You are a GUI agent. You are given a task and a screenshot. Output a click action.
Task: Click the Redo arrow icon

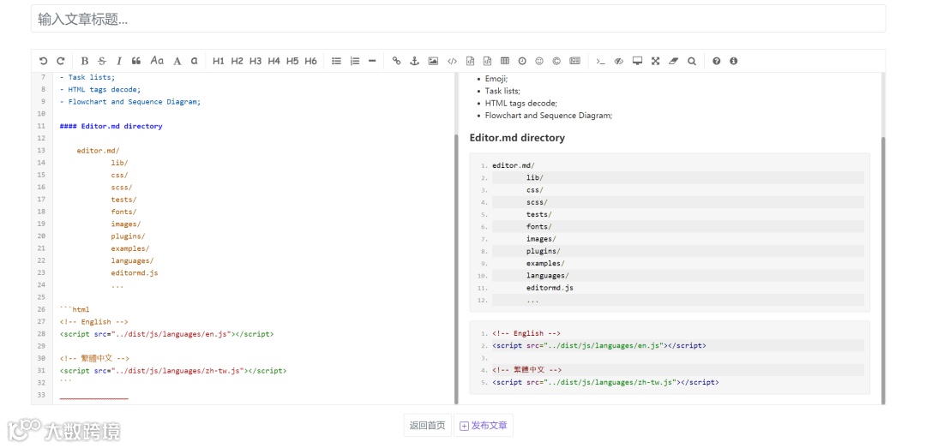[61, 61]
